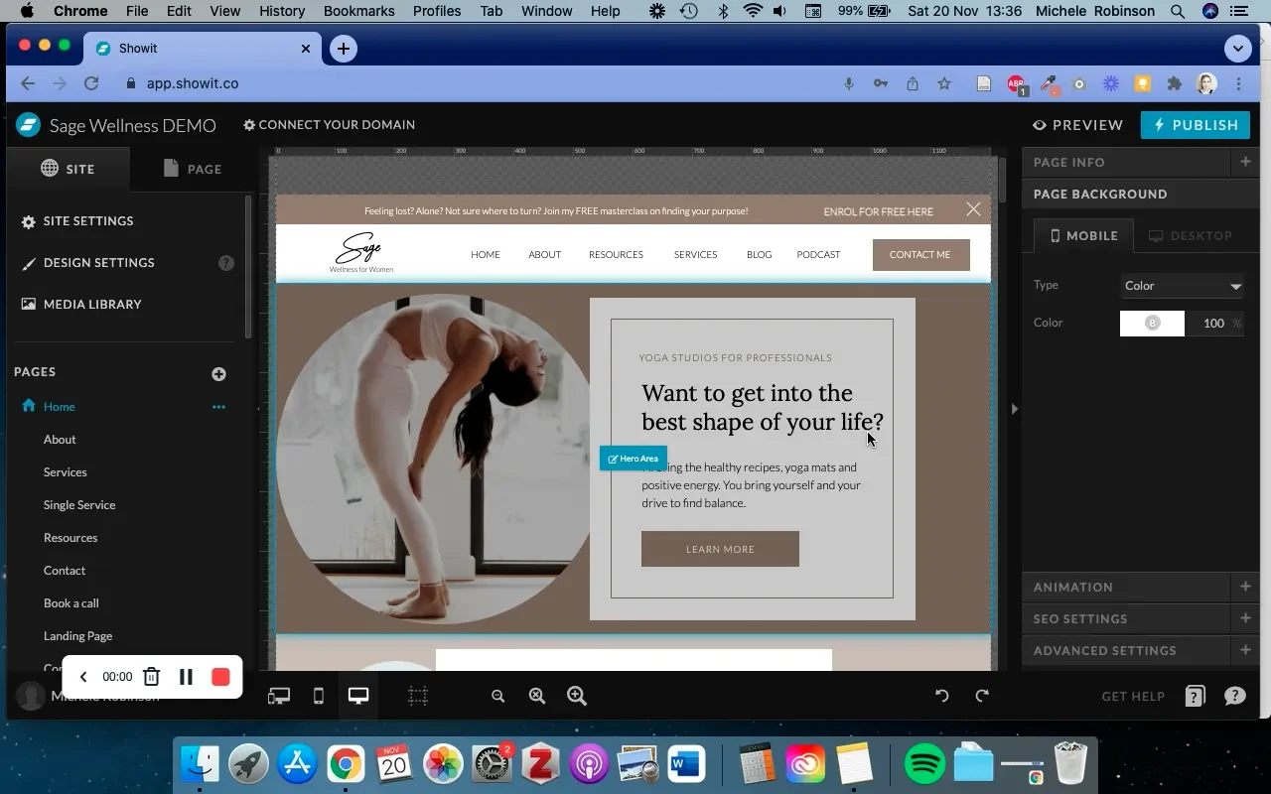Click Connect Your Domain
Screen dimensions: 1271x794
329,125
